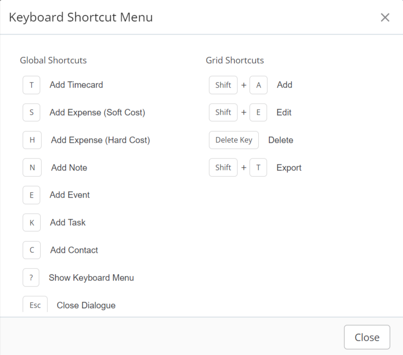403x355 pixels.
Task: Click the question mark key badge
Action: 31,278
